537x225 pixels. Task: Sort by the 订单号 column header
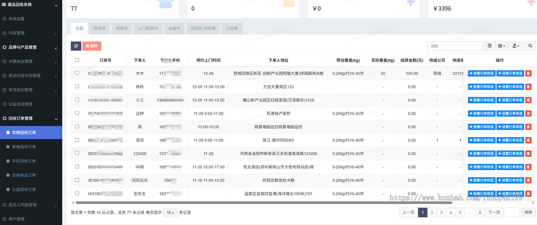(x=105, y=60)
